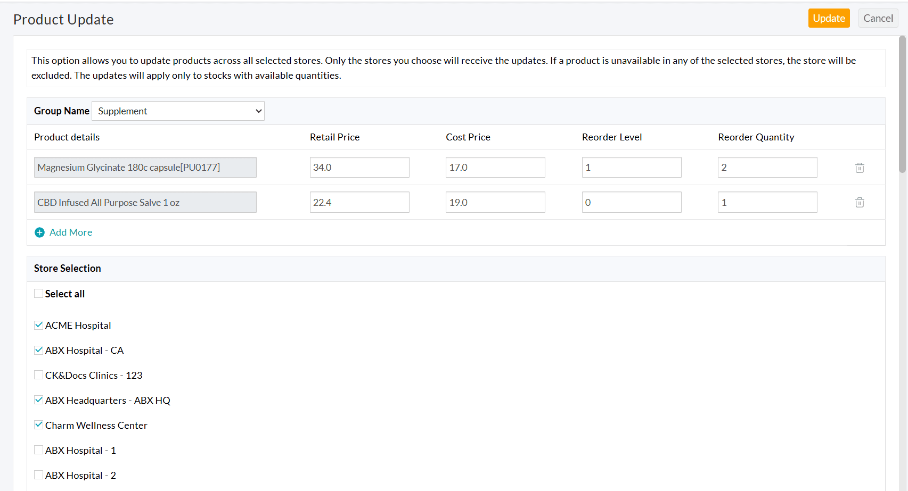The width and height of the screenshot is (908, 491).
Task: Check the ABX Hospital - 1 store
Action: pyautogui.click(x=39, y=450)
